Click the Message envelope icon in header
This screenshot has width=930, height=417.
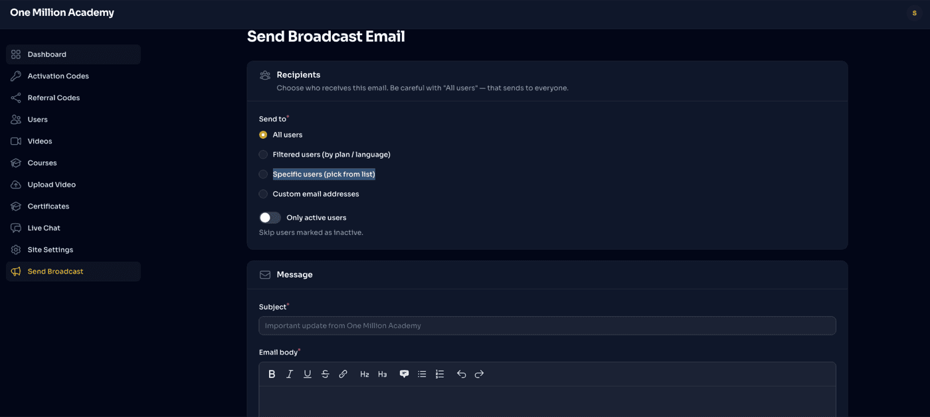(265, 275)
